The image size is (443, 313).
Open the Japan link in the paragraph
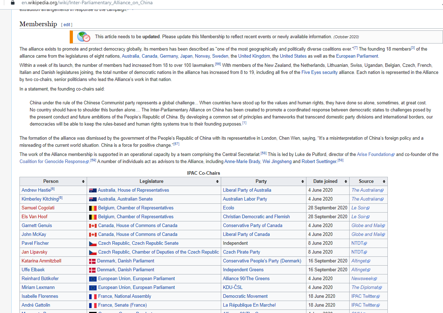(x=186, y=56)
